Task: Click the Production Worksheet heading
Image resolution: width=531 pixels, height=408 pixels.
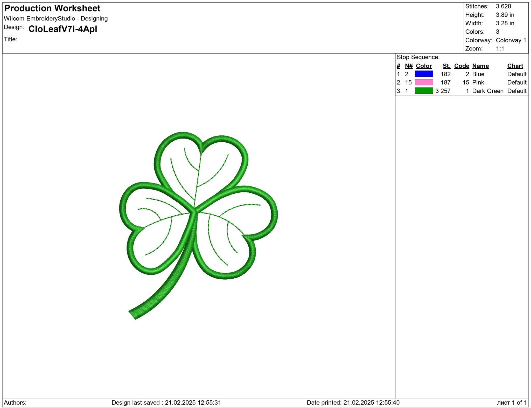Action: 52,8
